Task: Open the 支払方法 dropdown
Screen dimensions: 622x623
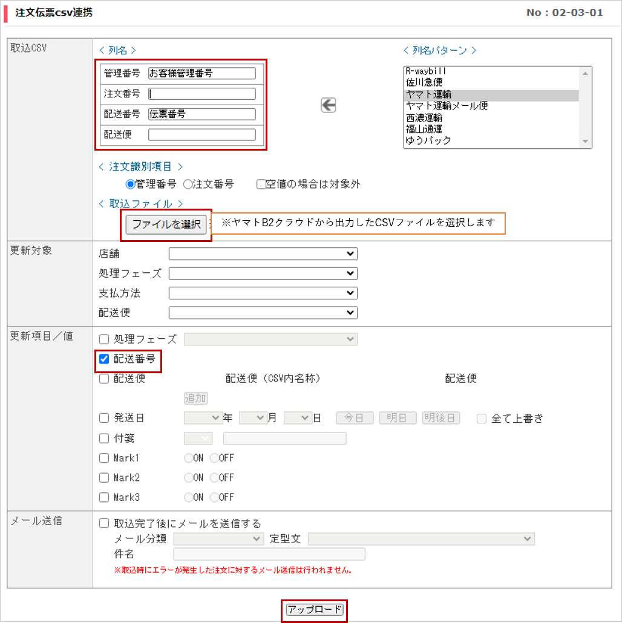Action: coord(263,293)
